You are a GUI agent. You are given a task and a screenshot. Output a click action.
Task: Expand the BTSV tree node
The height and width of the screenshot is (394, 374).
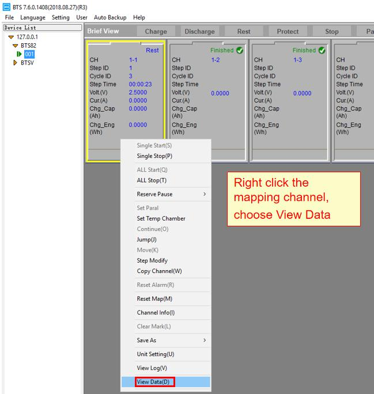(x=16, y=63)
